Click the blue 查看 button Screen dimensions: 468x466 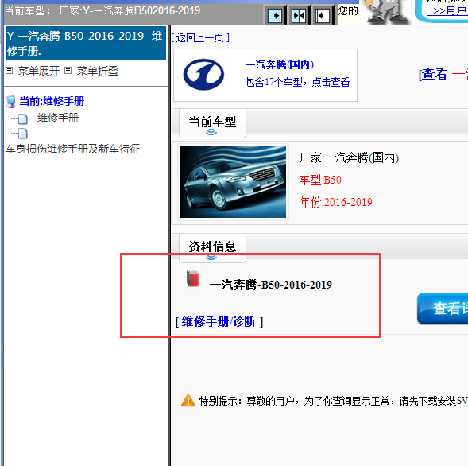pyautogui.click(x=443, y=309)
